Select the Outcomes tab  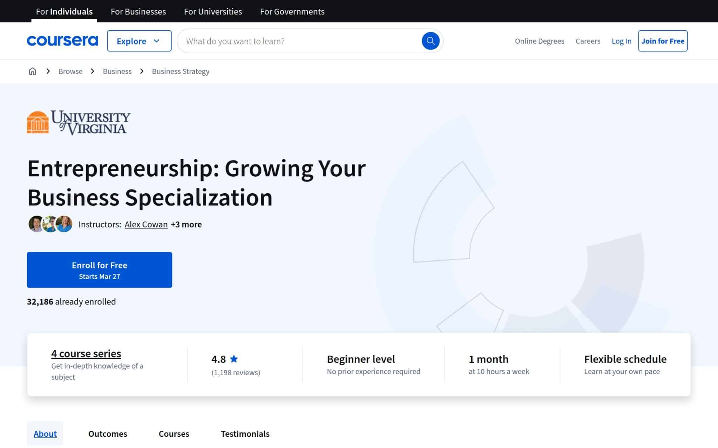(x=108, y=434)
